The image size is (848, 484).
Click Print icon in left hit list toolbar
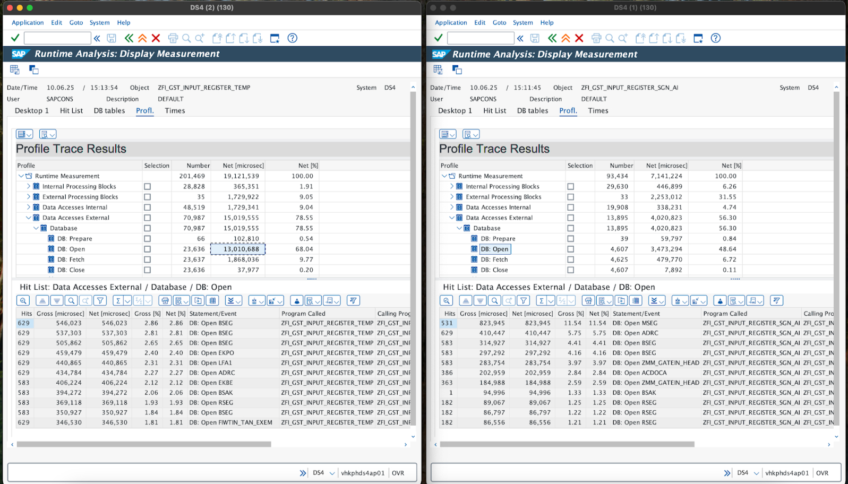click(165, 300)
